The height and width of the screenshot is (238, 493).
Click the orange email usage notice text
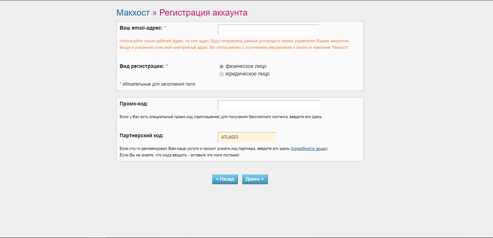pos(234,41)
